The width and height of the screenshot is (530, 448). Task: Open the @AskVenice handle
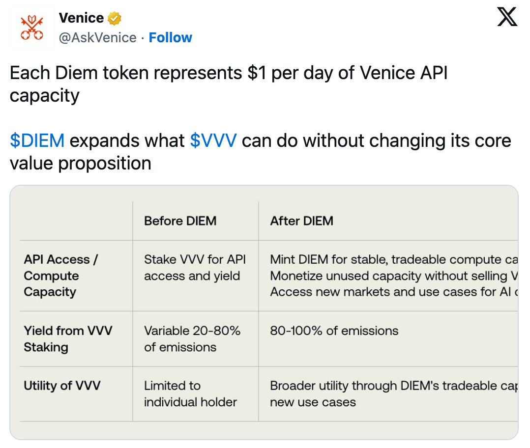click(x=98, y=38)
